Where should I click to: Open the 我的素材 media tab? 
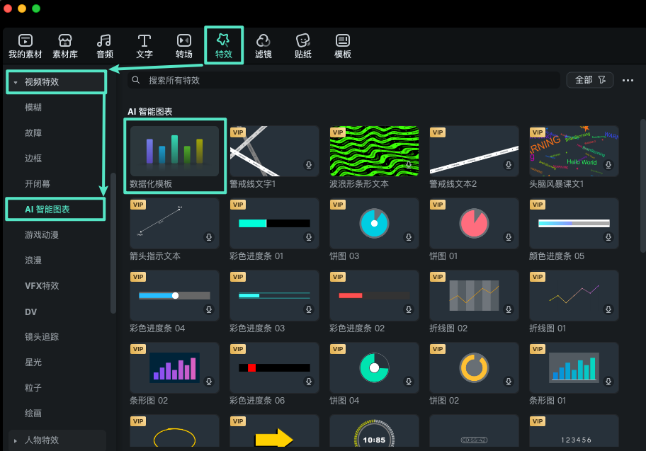[25, 46]
